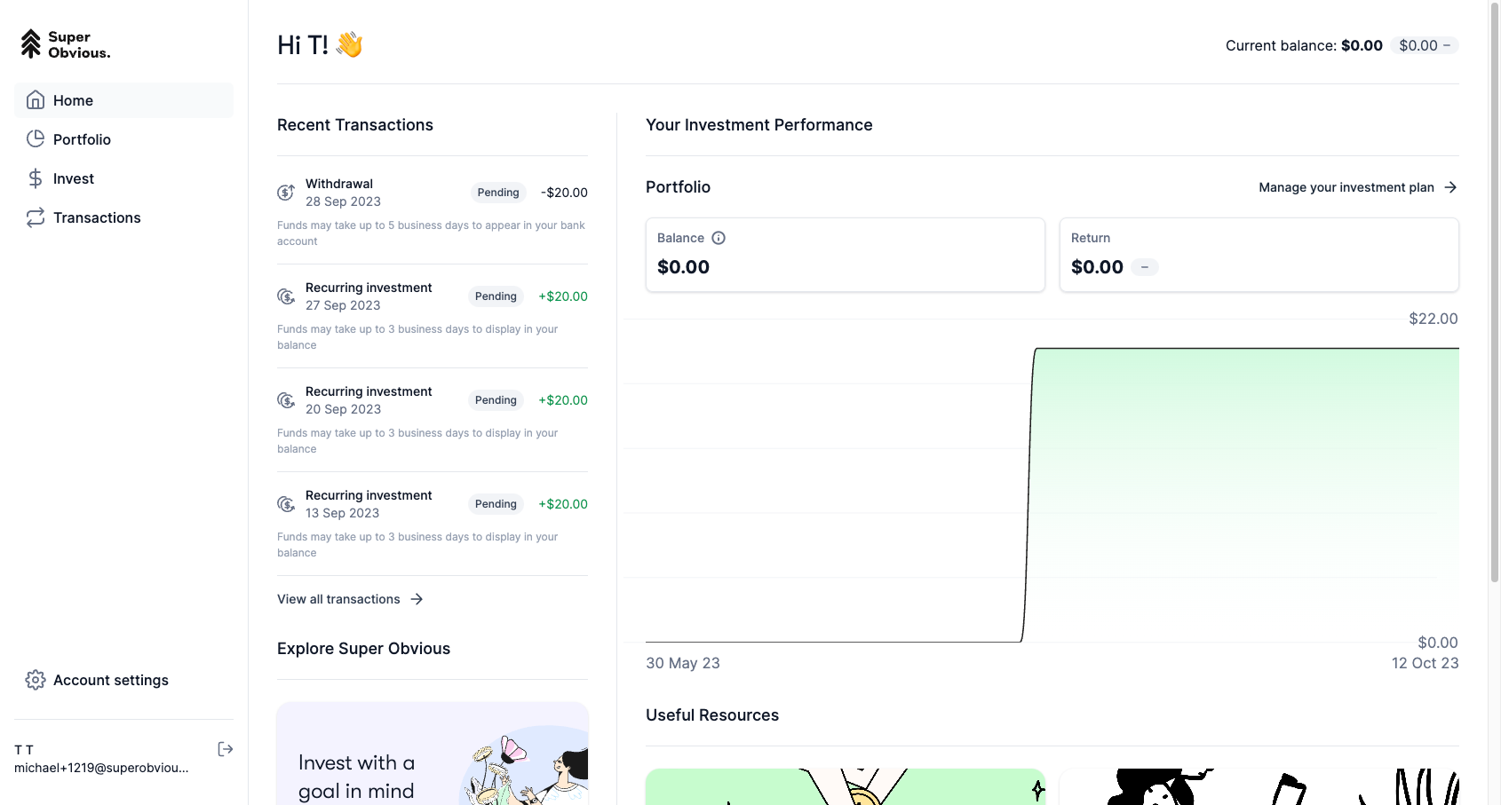Click the page vertical scrollbar

coord(1495,293)
